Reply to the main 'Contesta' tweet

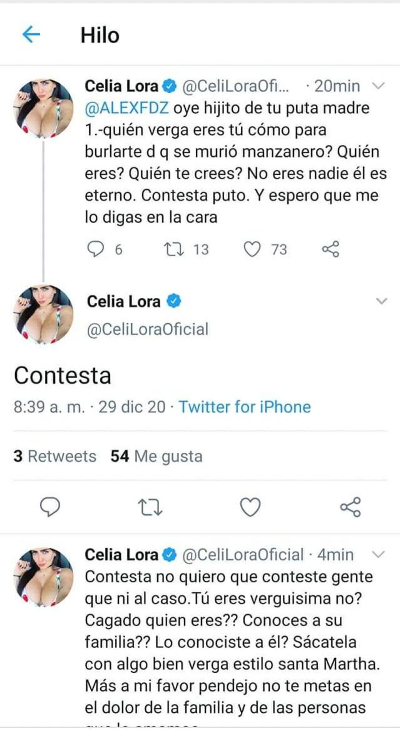coord(50,507)
